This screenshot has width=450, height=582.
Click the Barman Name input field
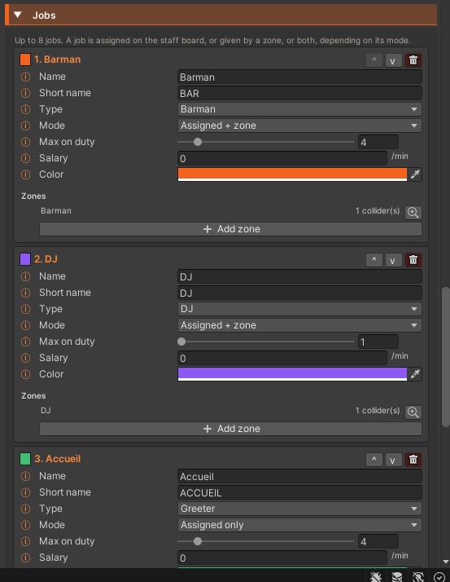(299, 77)
